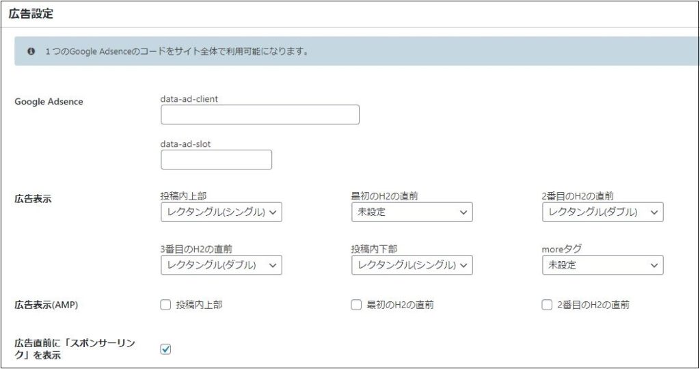The image size is (700, 369).
Task: Open the moreタグ dropdown
Action: [x=602, y=265]
